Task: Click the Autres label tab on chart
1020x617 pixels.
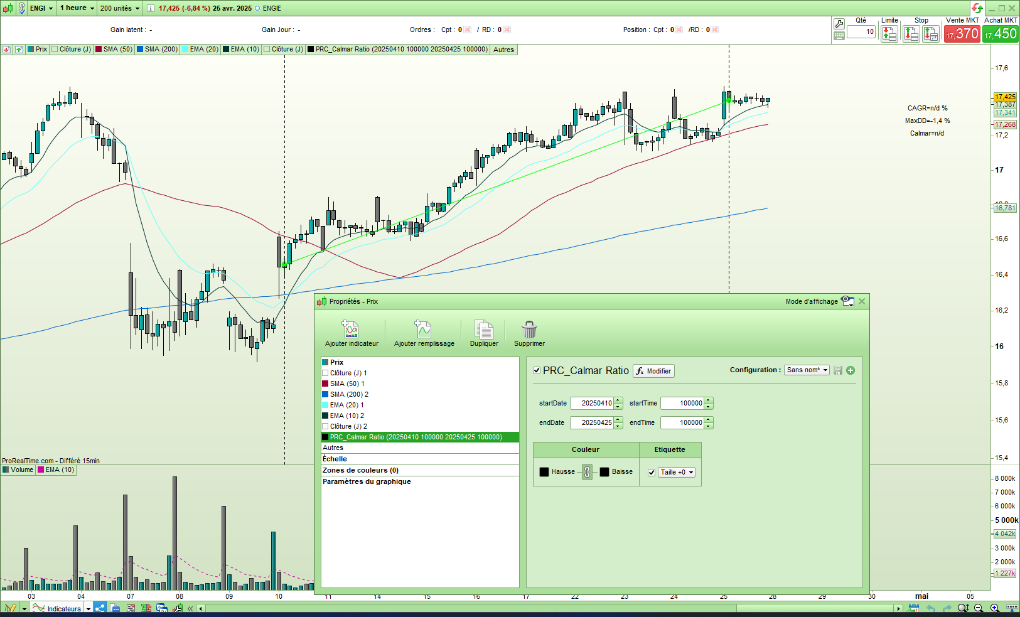Action: click(x=503, y=50)
